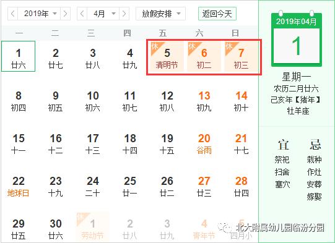Select April 14 初十
Screen dimensions: 335x243
(x=241, y=101)
